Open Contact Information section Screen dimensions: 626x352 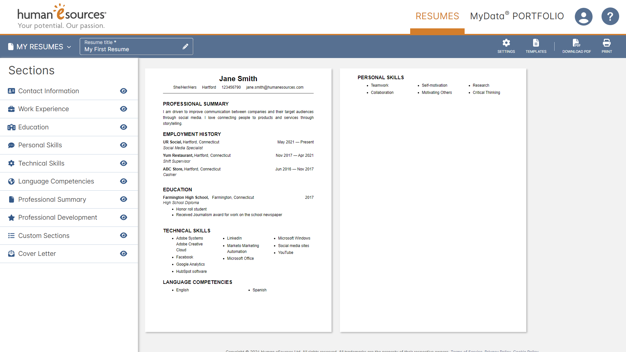(49, 91)
